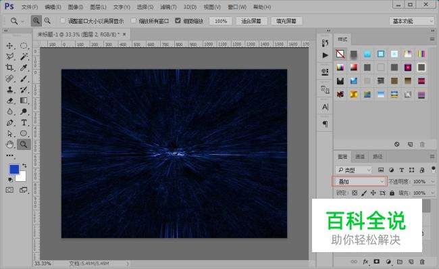Select the Eyedropper tool
The width and height of the screenshot is (439, 269).
pyautogui.click(x=24, y=68)
